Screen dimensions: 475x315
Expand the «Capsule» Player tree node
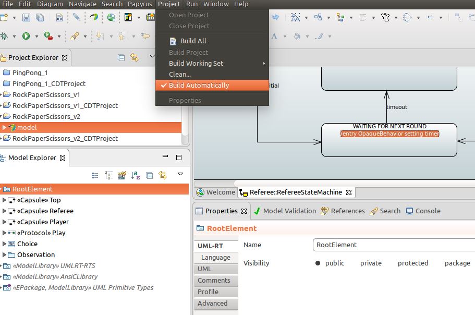[4, 222]
